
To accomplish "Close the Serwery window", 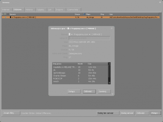I will pyautogui.click(x=160, y=2).
